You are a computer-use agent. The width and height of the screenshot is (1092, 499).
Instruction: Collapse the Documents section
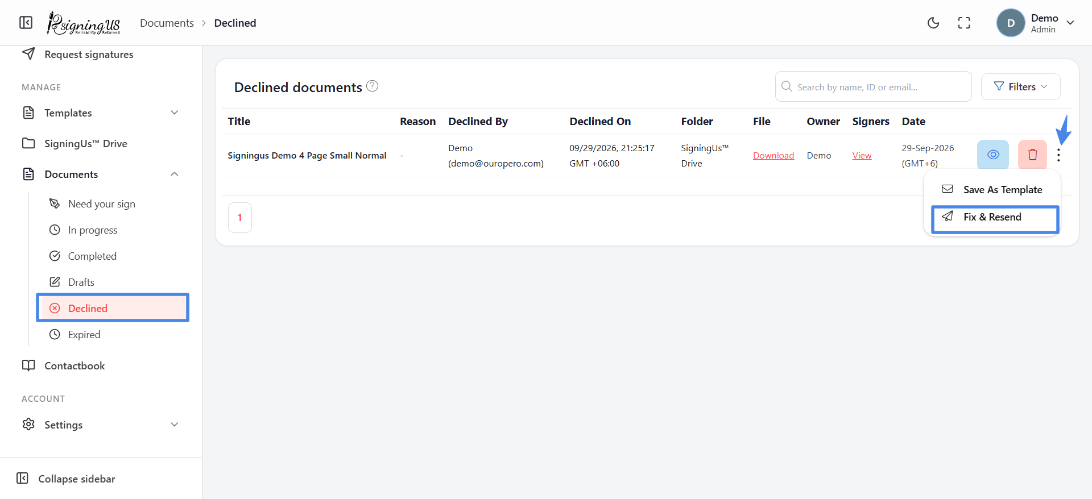tap(101, 174)
